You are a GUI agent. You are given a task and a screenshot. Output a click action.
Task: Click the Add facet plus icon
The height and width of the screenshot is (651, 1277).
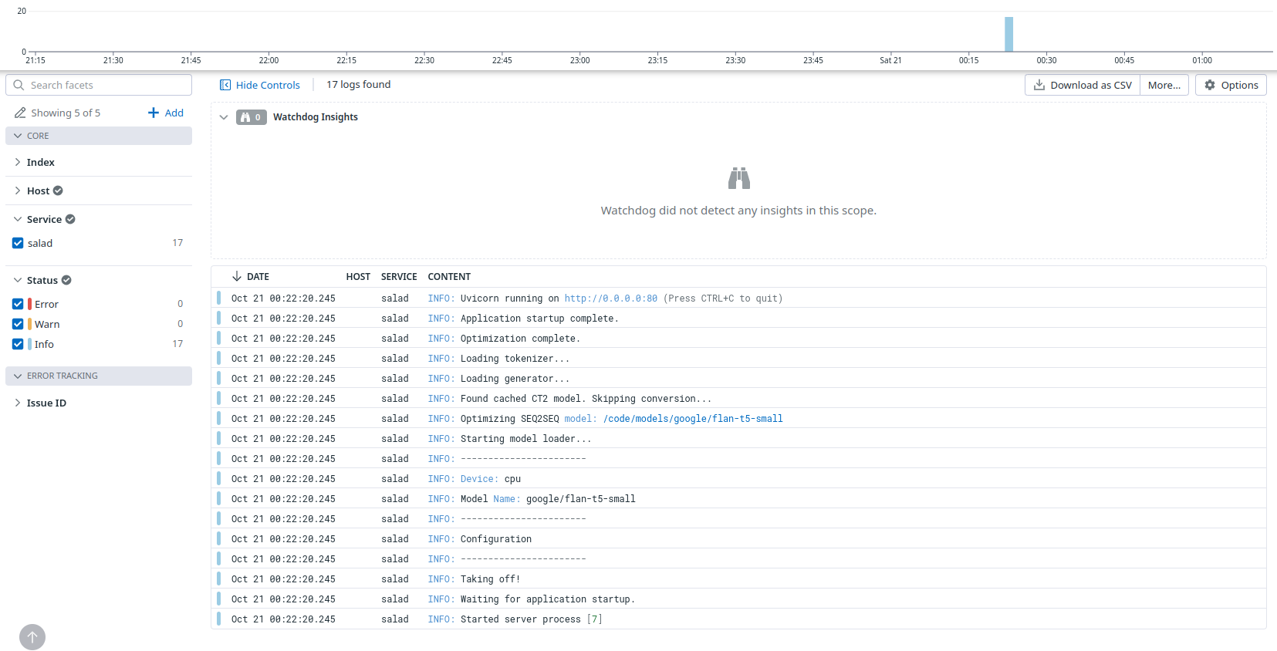(x=154, y=113)
